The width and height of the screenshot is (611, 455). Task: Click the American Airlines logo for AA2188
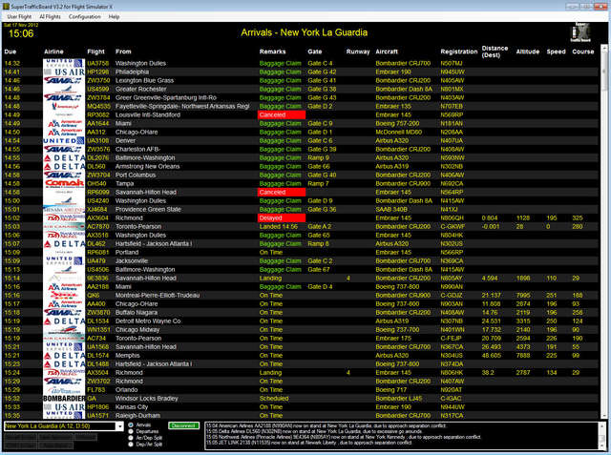click(64, 286)
